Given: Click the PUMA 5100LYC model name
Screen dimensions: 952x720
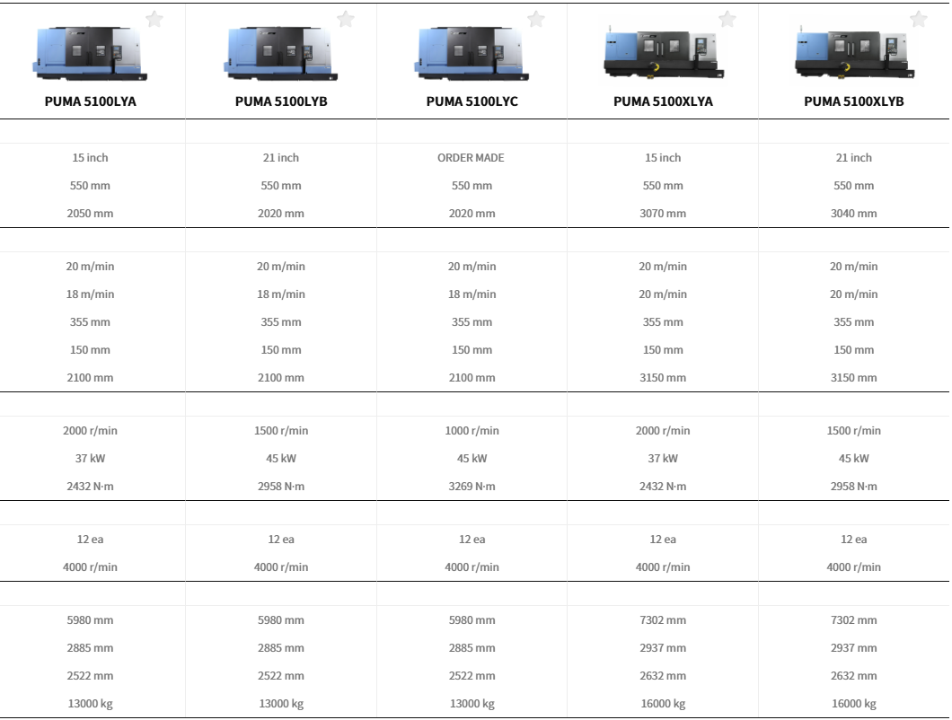Looking at the screenshot, I should [472, 101].
